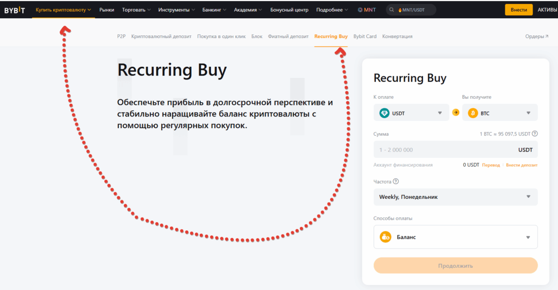Click the 1 BTC ≈ 95 097,5 USDT text

click(x=505, y=134)
